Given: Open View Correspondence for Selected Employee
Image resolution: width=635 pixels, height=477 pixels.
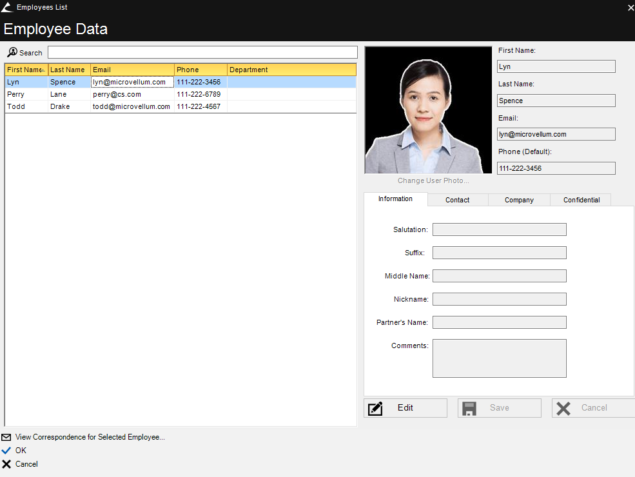Looking at the screenshot, I should [x=90, y=437].
